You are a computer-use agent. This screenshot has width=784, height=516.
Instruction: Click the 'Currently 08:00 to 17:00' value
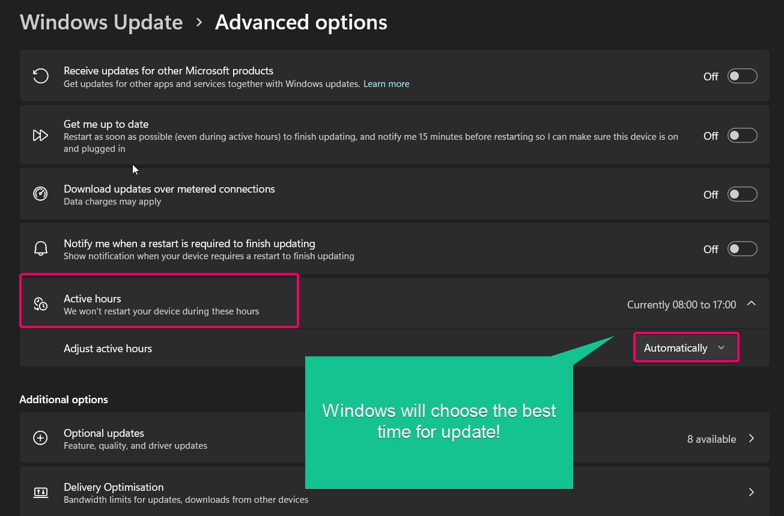click(x=681, y=305)
